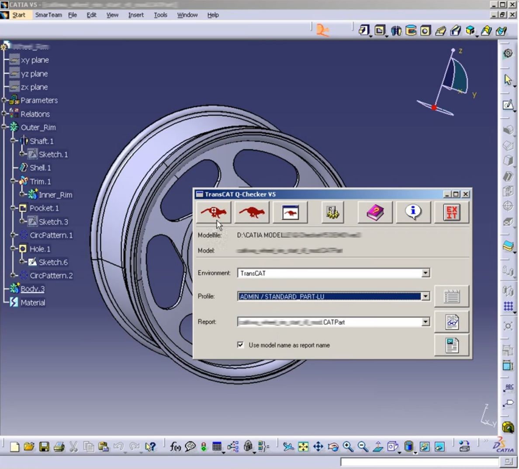The width and height of the screenshot is (519, 469).
Task: Open the Start menu
Action: pos(18,15)
